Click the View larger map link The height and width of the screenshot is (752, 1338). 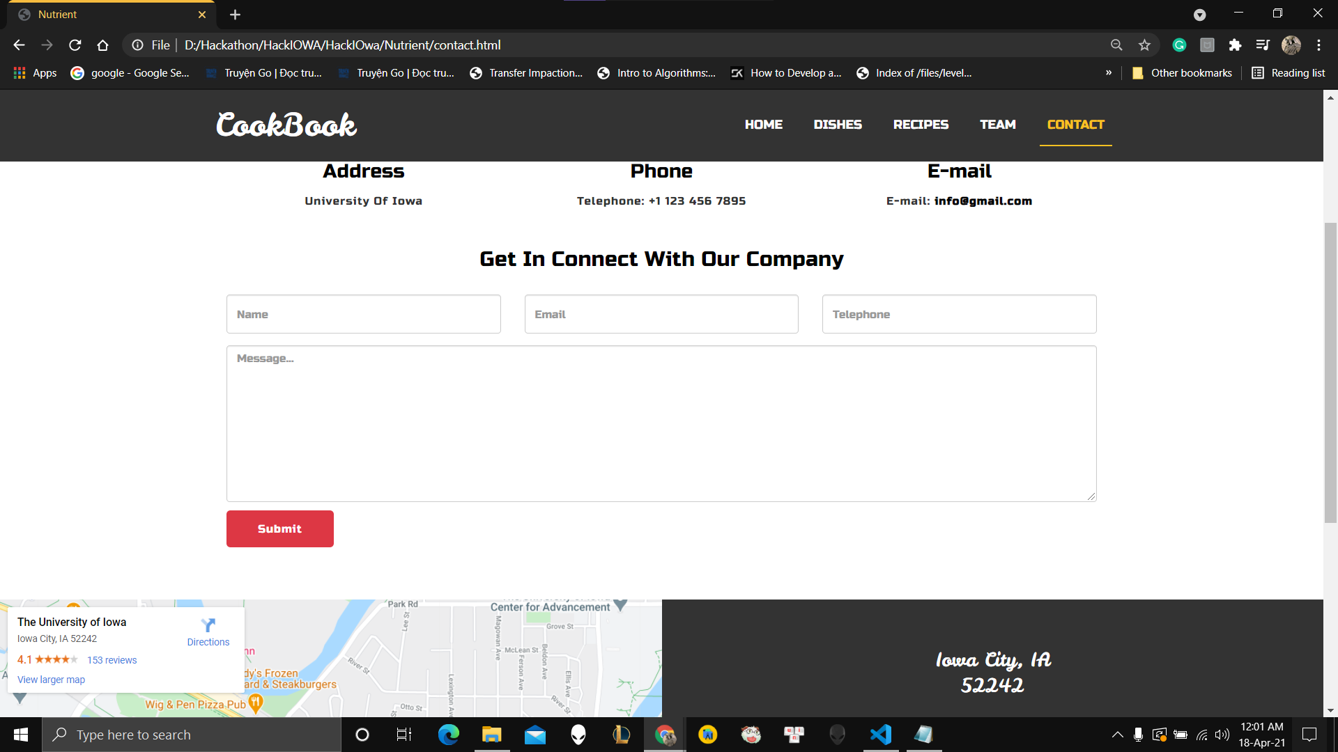point(51,680)
